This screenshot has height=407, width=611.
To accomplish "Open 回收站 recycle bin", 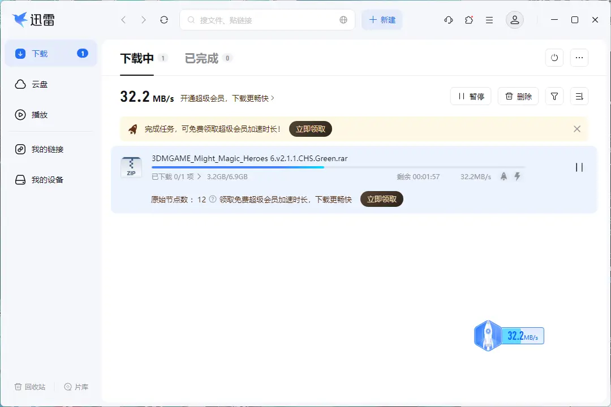I will tap(30, 387).
